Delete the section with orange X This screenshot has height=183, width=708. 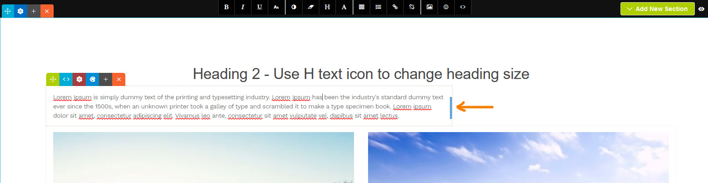(47, 11)
